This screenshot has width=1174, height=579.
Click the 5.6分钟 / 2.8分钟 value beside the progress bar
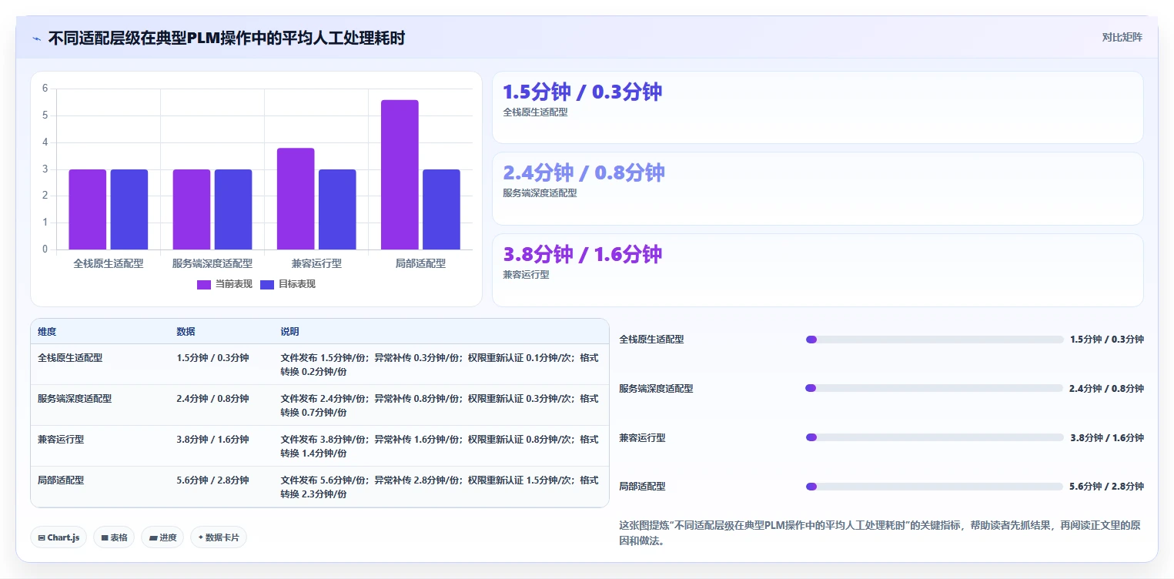point(1106,487)
